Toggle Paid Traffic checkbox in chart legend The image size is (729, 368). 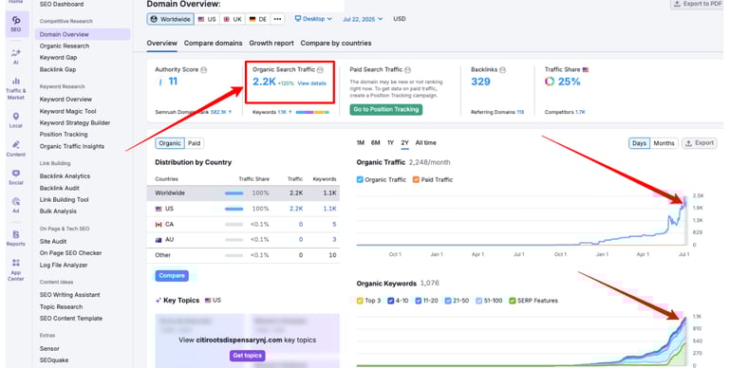tap(416, 179)
